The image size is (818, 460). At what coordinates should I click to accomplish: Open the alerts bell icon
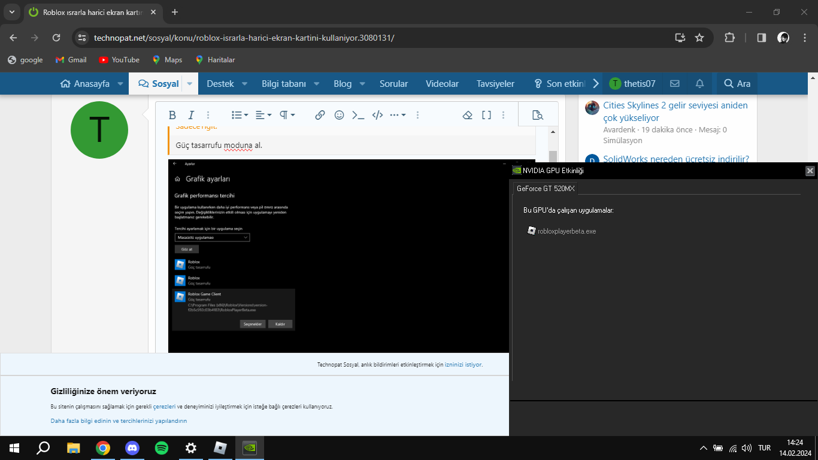point(699,84)
